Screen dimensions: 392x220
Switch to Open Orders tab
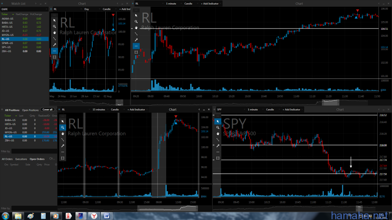37,159
